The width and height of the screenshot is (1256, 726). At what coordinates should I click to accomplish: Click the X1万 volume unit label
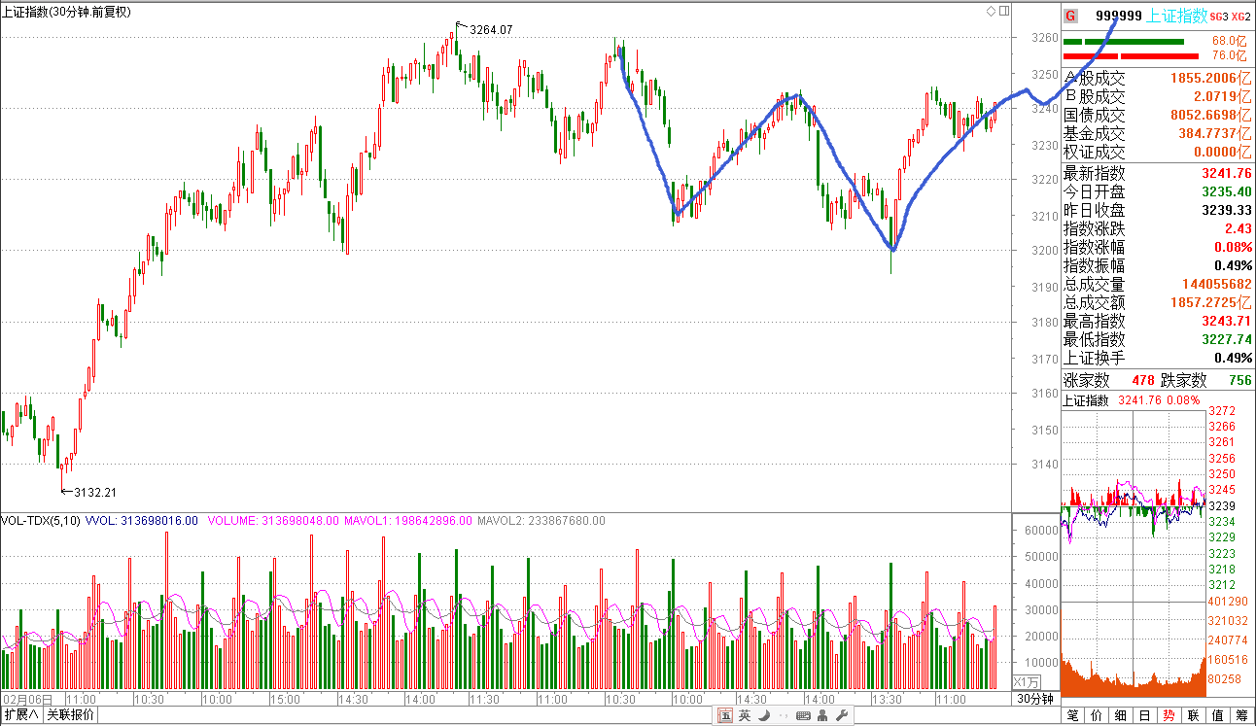(x=1027, y=681)
